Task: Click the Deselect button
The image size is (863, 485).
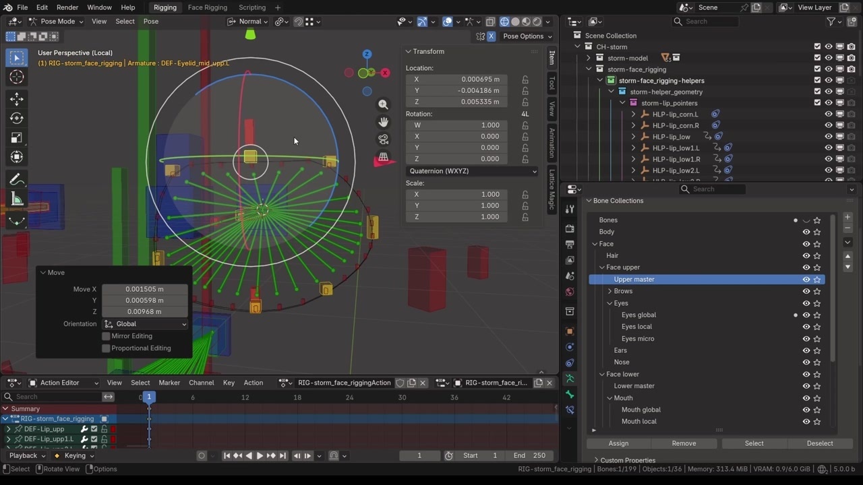Action: [820, 443]
